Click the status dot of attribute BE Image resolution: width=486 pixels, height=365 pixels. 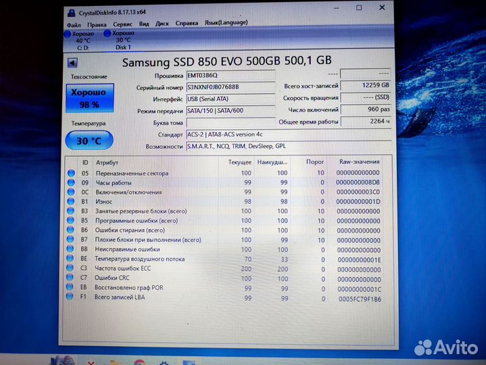pos(70,258)
